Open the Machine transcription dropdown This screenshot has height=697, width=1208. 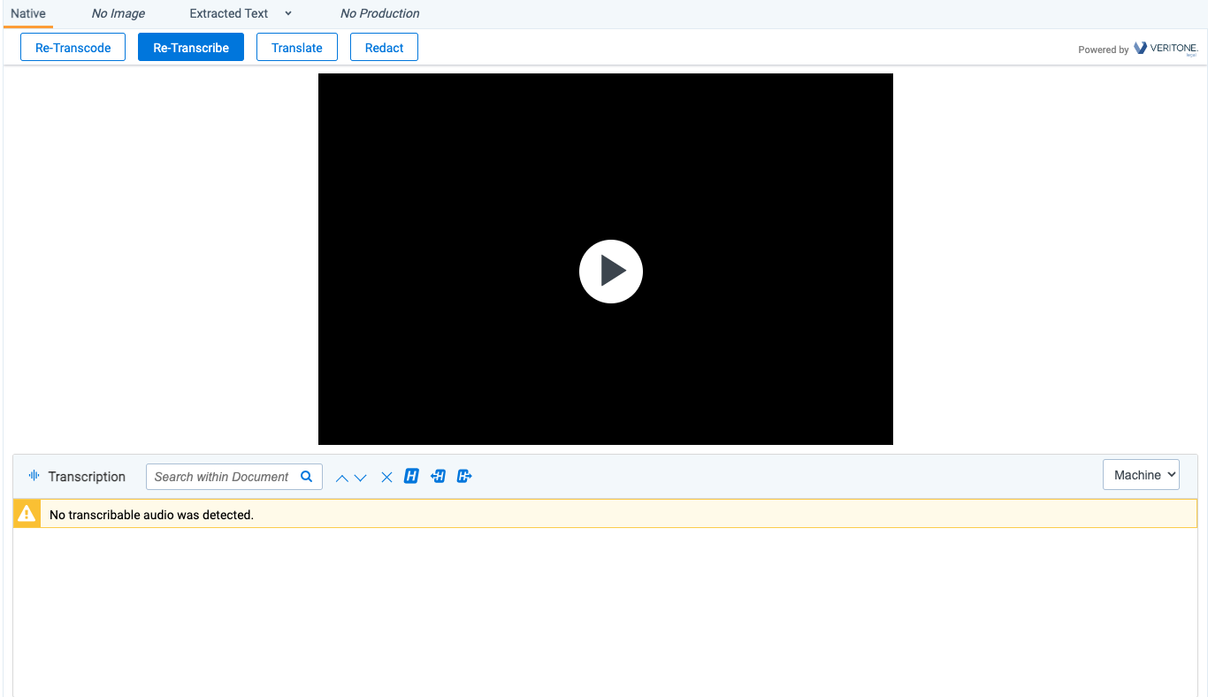(x=1141, y=475)
